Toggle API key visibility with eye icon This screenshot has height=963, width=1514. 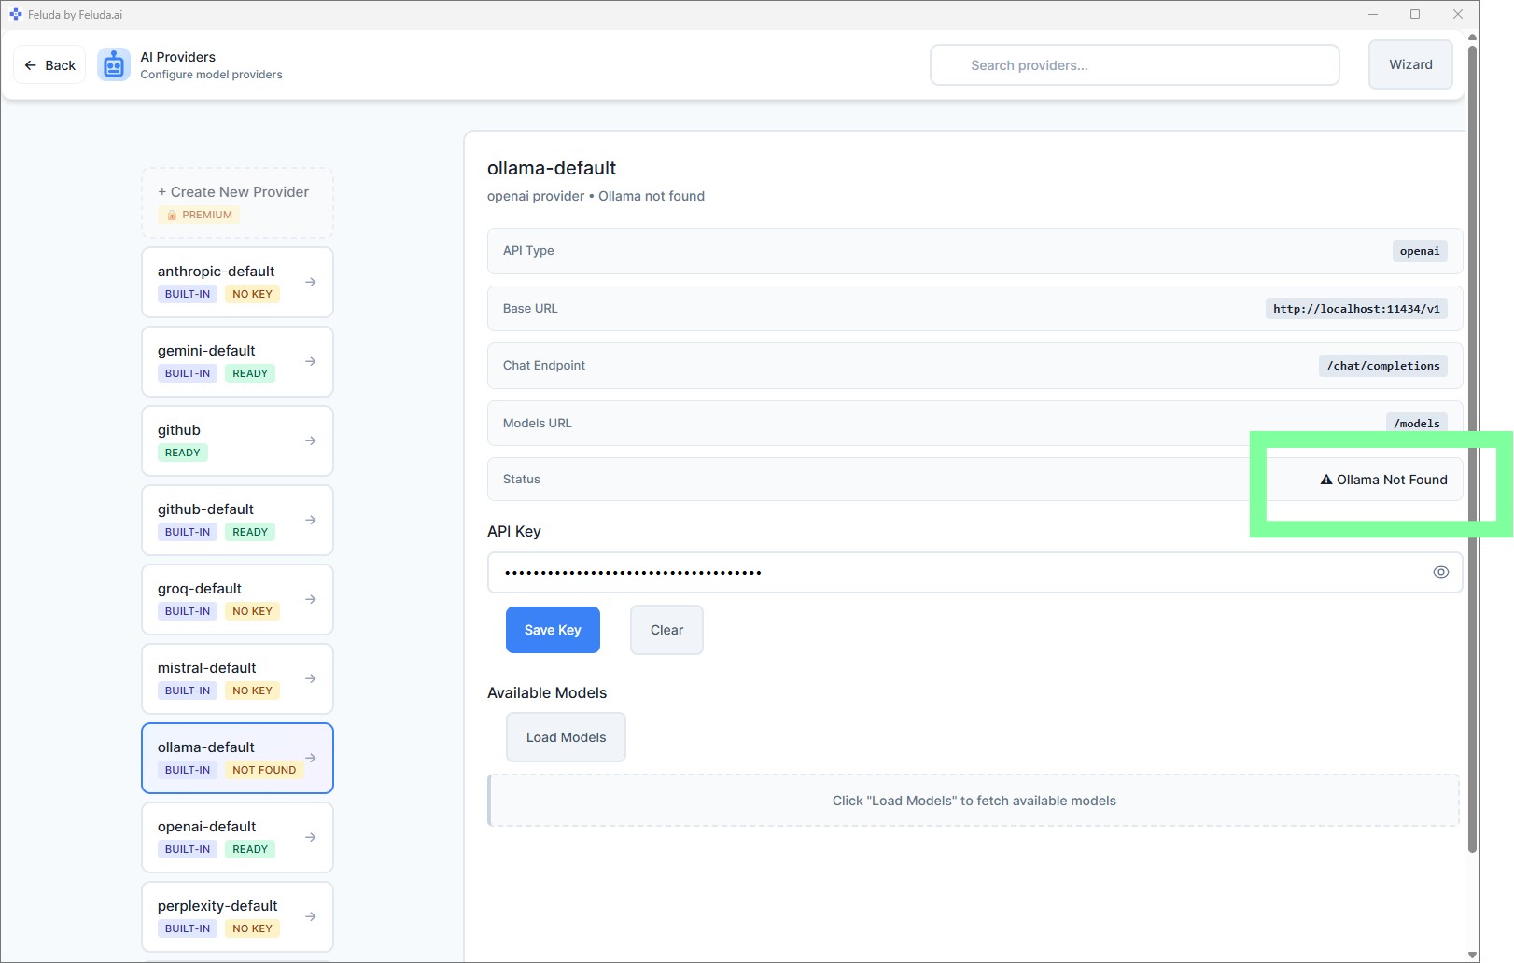pos(1440,572)
